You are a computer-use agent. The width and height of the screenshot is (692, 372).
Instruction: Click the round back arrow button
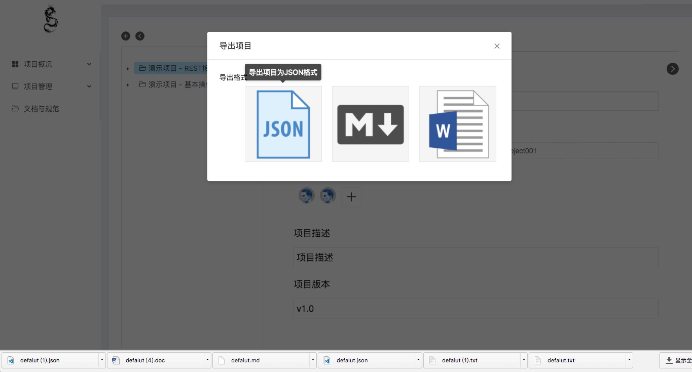click(140, 36)
